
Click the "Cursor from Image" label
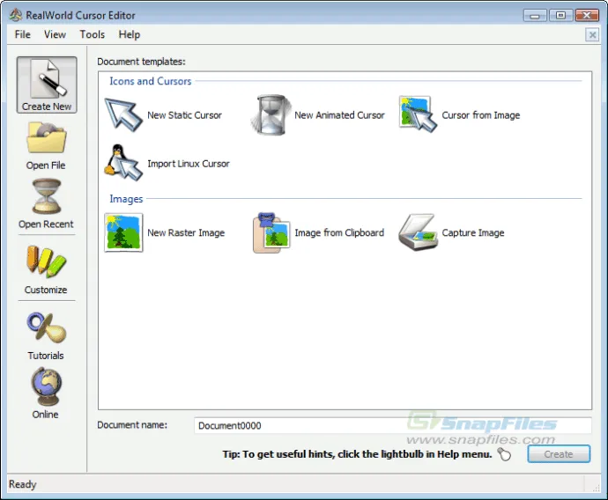click(x=481, y=115)
